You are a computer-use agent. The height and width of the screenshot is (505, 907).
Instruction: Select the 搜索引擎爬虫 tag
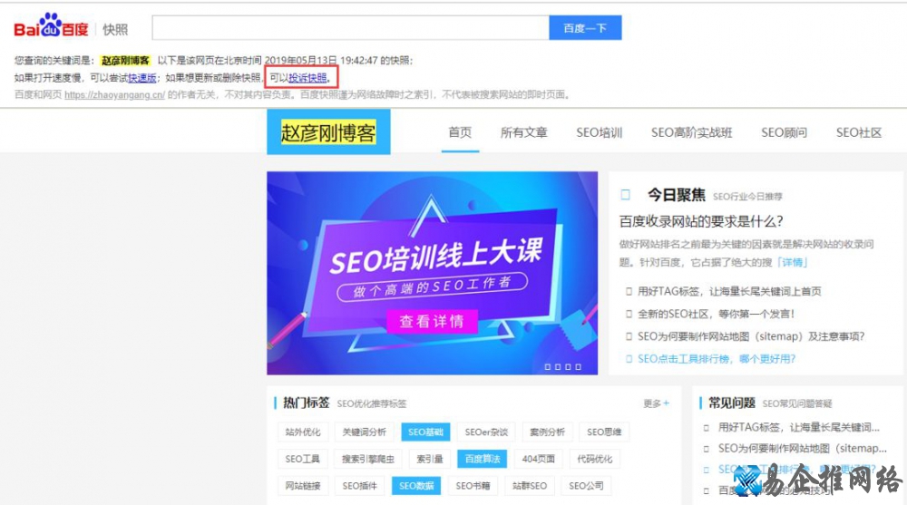[368, 459]
